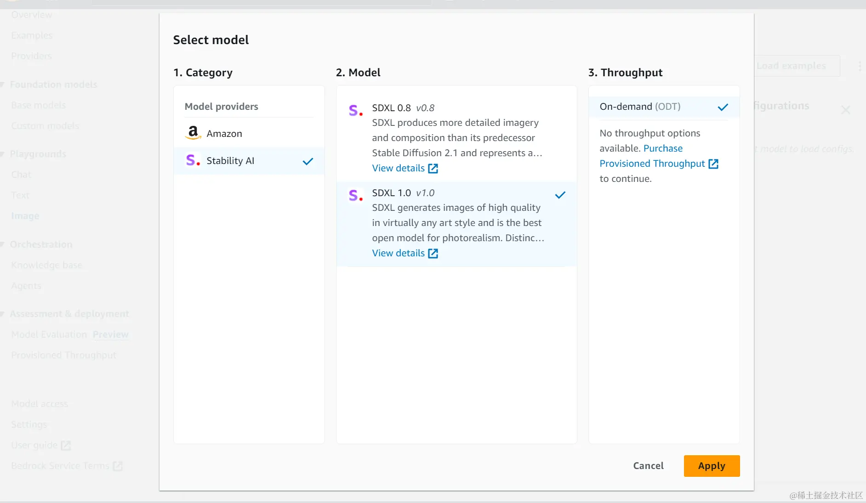Click the Apply button
The height and width of the screenshot is (503, 866).
click(712, 466)
